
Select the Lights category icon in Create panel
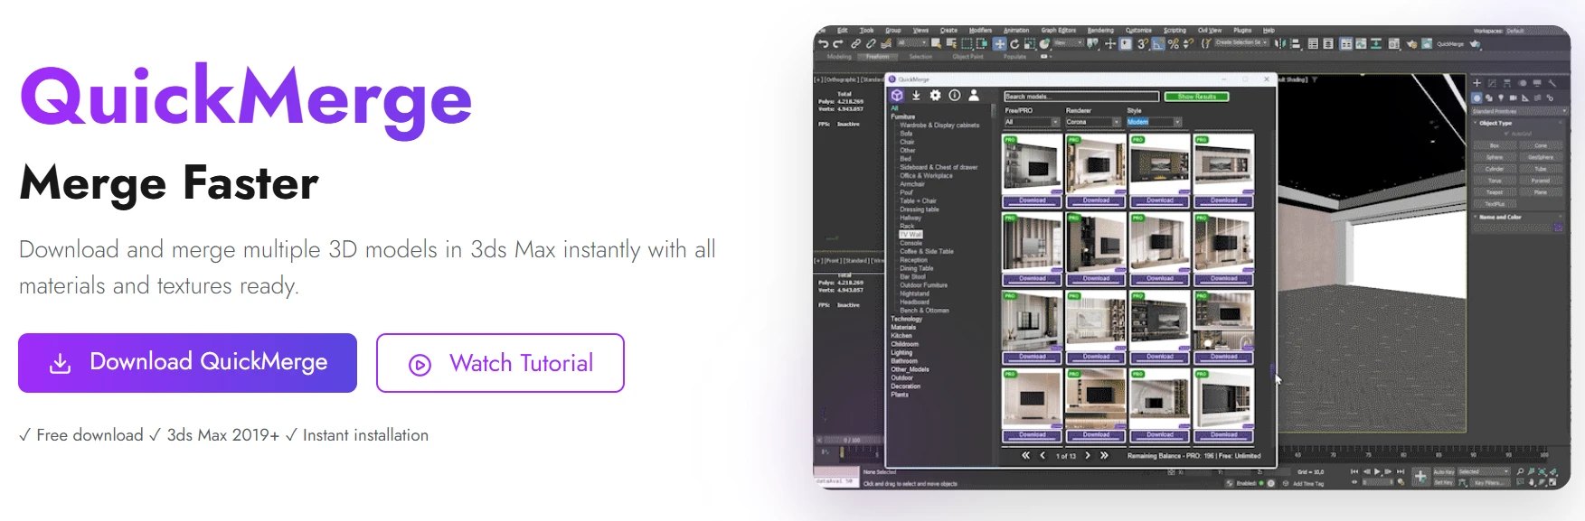1501,98
